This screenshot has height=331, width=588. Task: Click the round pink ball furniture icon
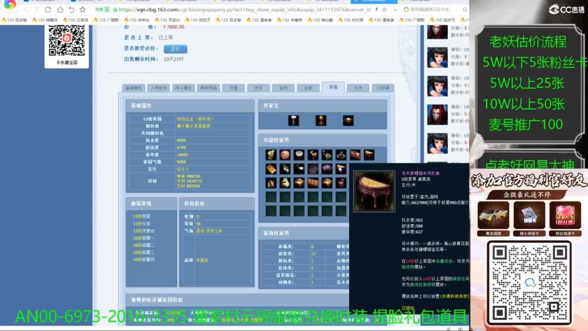[x=285, y=155]
